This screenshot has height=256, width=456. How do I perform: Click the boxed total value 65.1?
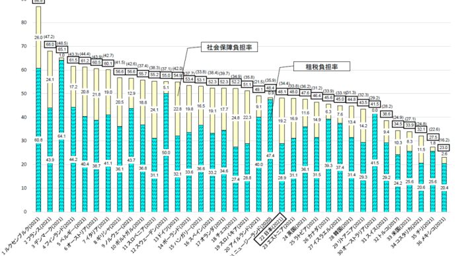62,49
